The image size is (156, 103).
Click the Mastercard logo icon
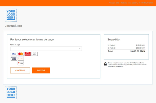click(21, 54)
